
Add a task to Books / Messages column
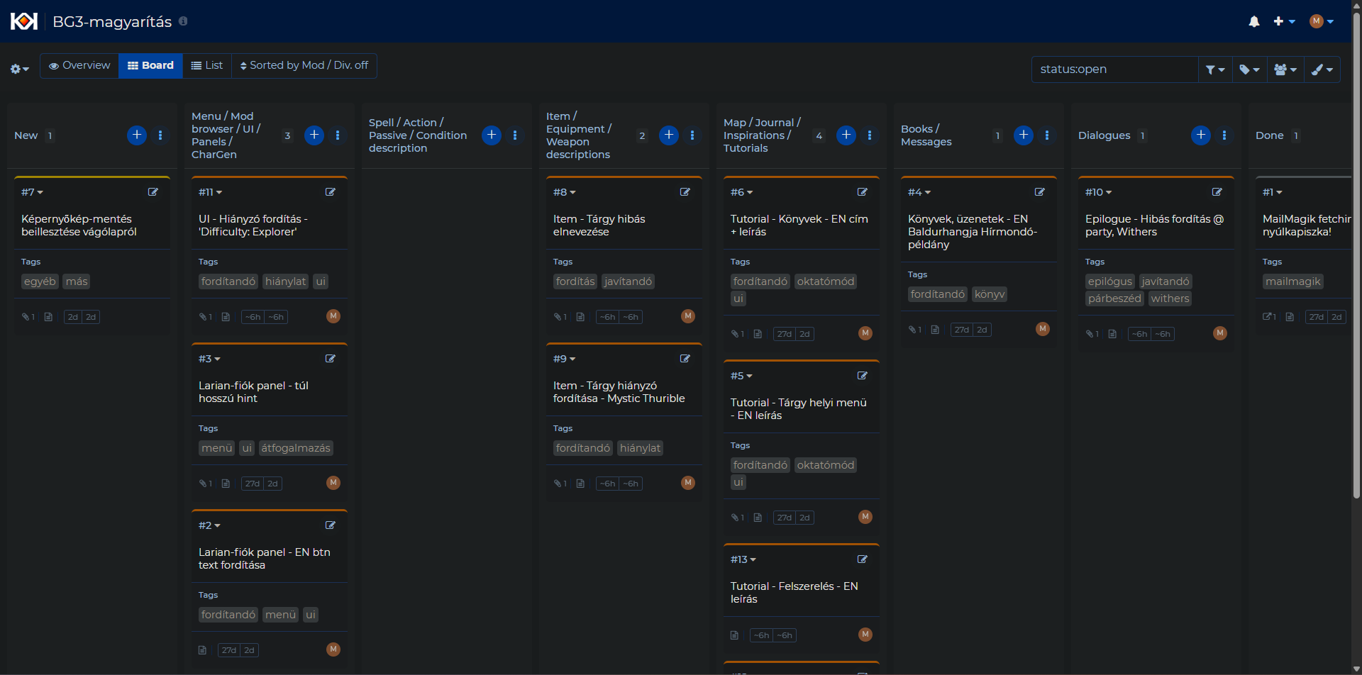(1024, 135)
